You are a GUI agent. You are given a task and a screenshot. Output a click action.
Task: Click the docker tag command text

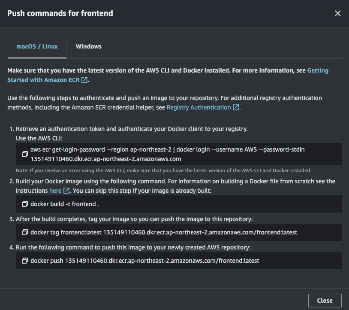(x=164, y=232)
